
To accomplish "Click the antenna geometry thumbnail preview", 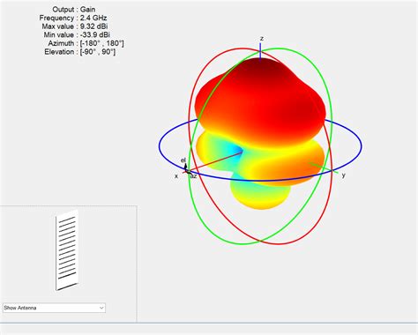I will (x=67, y=250).
